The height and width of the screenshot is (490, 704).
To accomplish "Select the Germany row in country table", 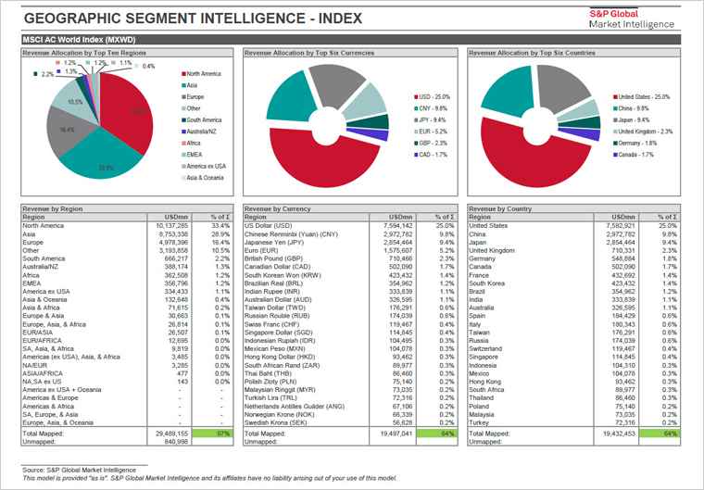I will tap(573, 258).
